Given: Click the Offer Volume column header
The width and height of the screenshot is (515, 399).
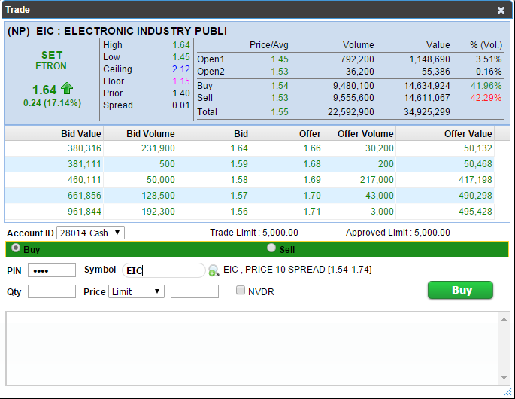Looking at the screenshot, I should (365, 133).
